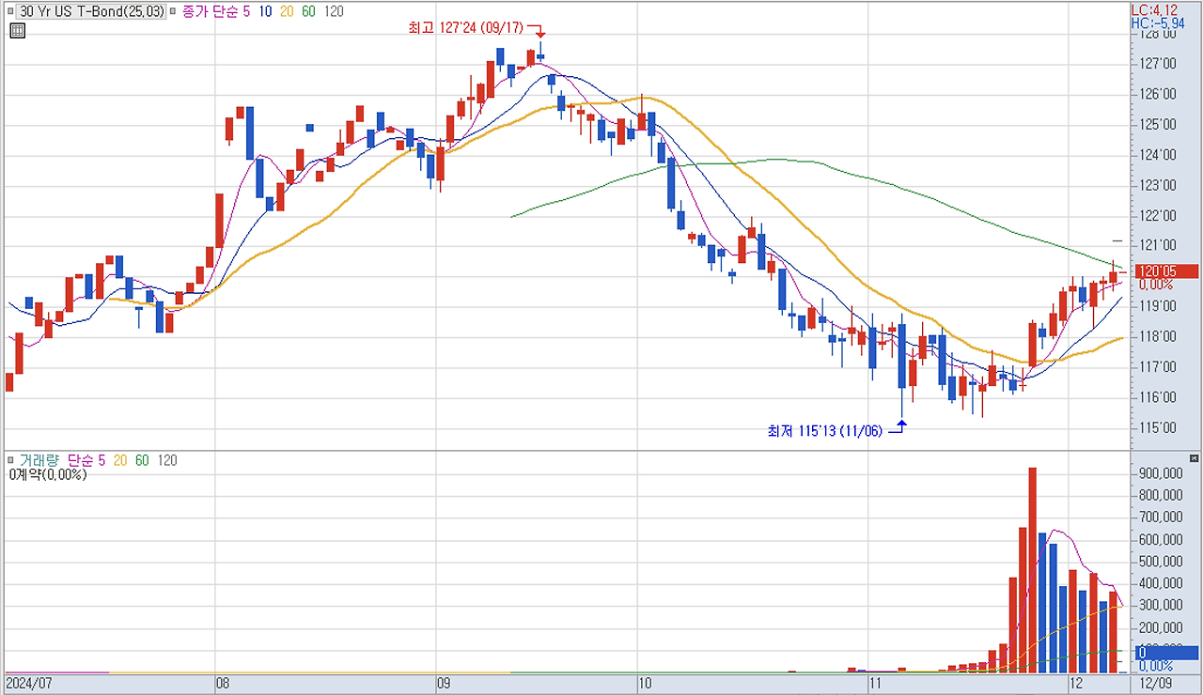Click the 127'00 price axis label
1203x695 pixels.
point(1160,64)
